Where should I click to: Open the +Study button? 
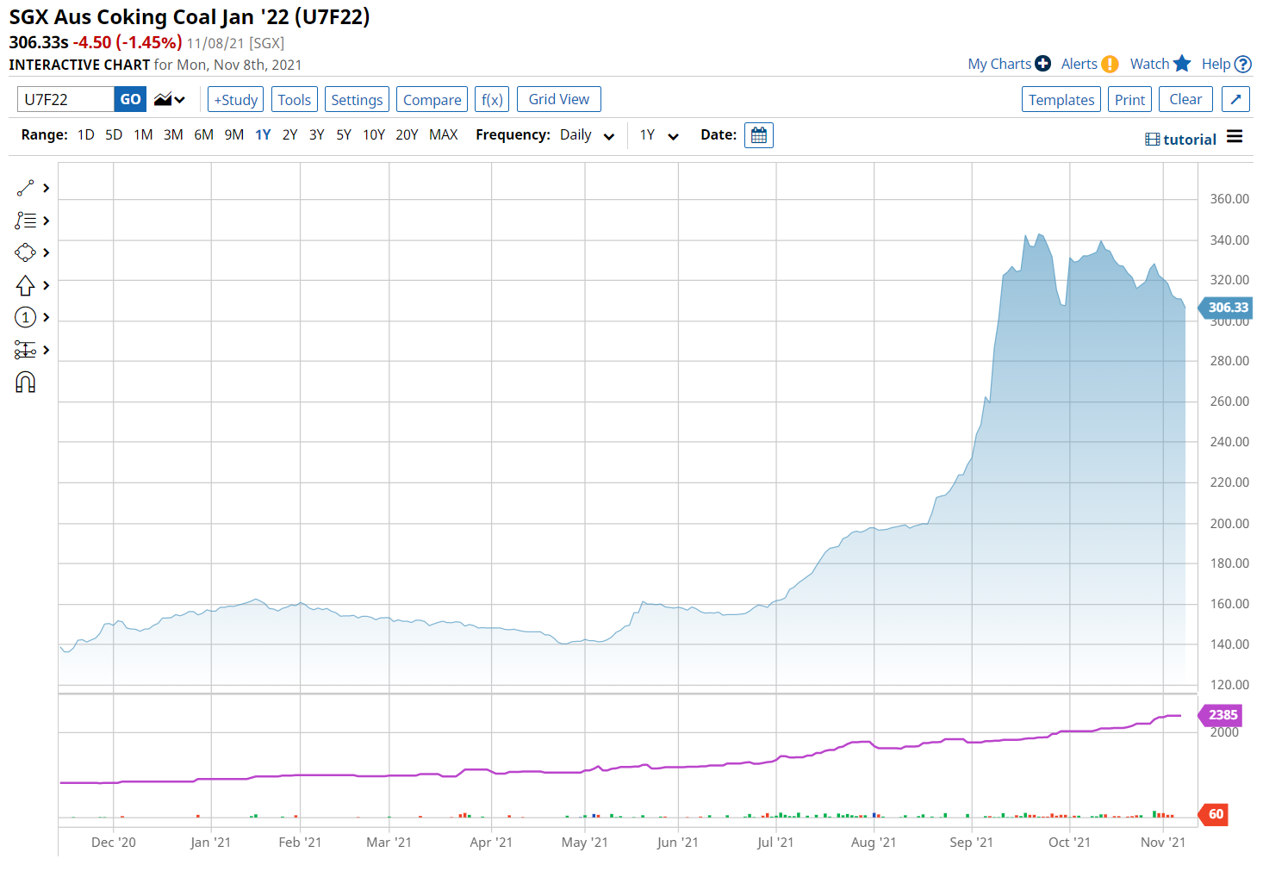(235, 100)
